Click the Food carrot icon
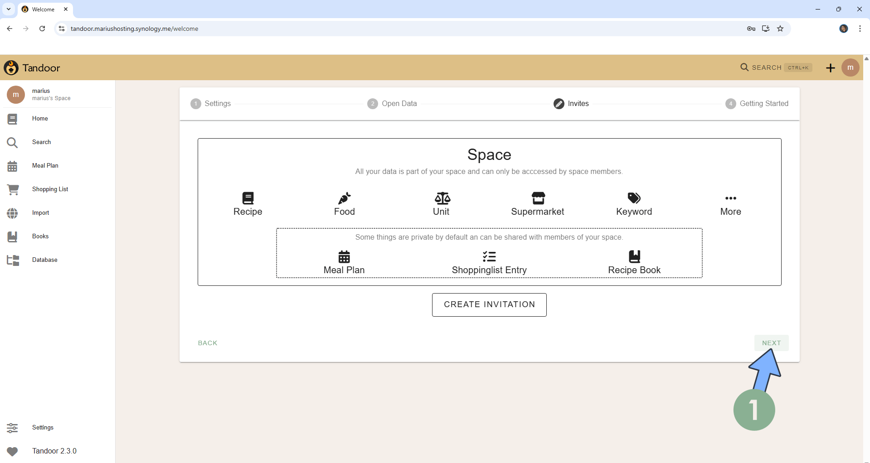This screenshot has width=870, height=463. pos(344,198)
